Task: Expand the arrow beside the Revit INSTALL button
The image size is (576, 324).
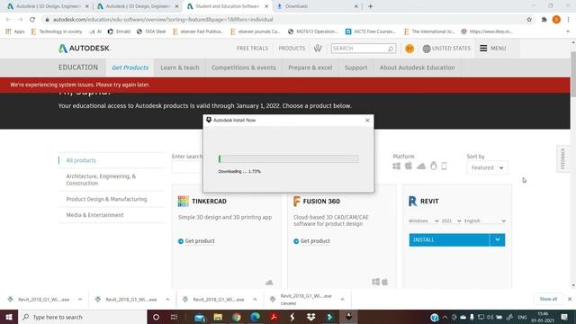Action: point(498,240)
